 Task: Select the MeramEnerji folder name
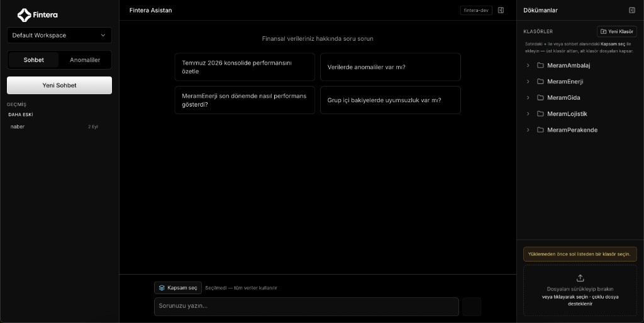pos(565,82)
